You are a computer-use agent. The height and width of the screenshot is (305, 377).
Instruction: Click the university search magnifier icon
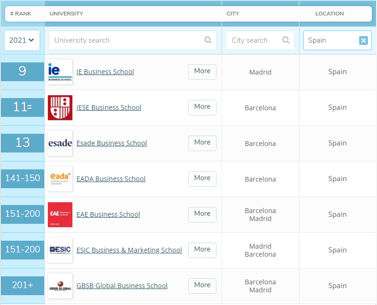pyautogui.click(x=208, y=40)
